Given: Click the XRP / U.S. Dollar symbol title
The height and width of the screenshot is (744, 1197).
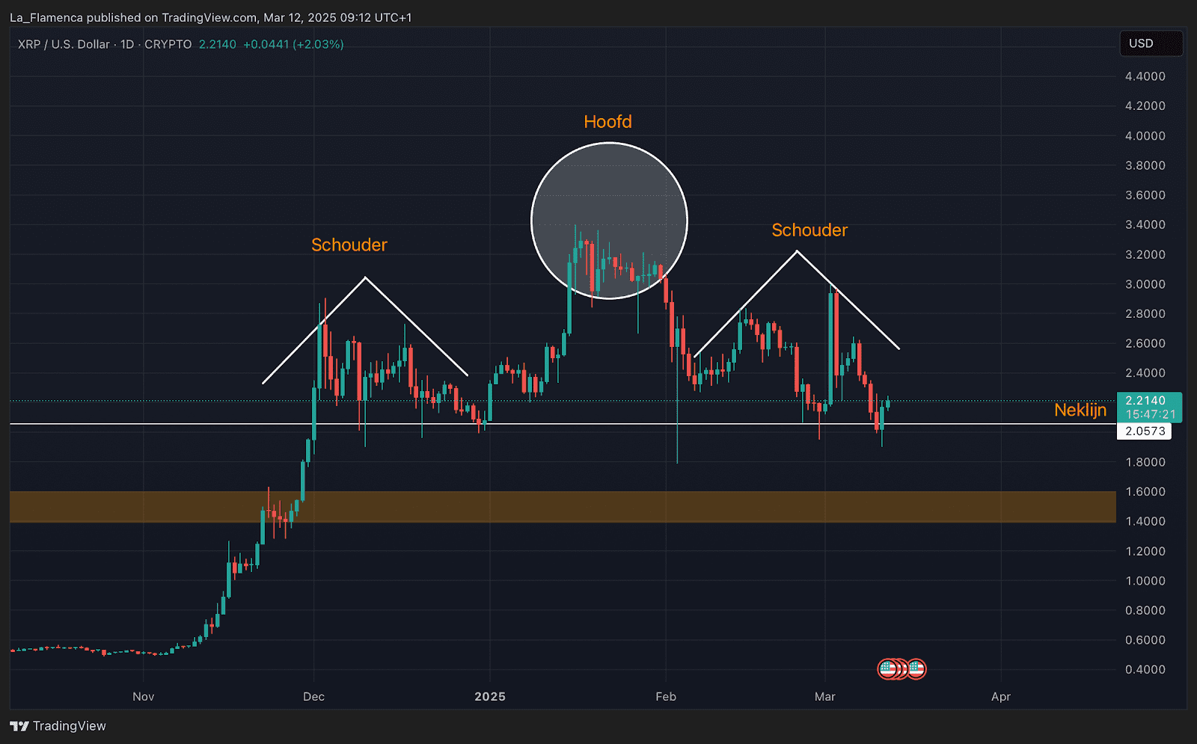Looking at the screenshot, I should pos(64,44).
